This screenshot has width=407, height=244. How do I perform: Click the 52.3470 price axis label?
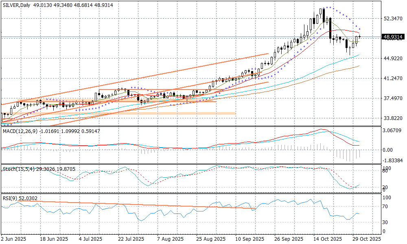click(x=393, y=19)
